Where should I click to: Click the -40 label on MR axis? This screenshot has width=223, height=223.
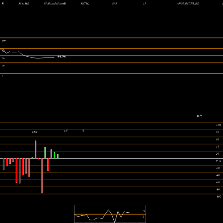(218, 175)
